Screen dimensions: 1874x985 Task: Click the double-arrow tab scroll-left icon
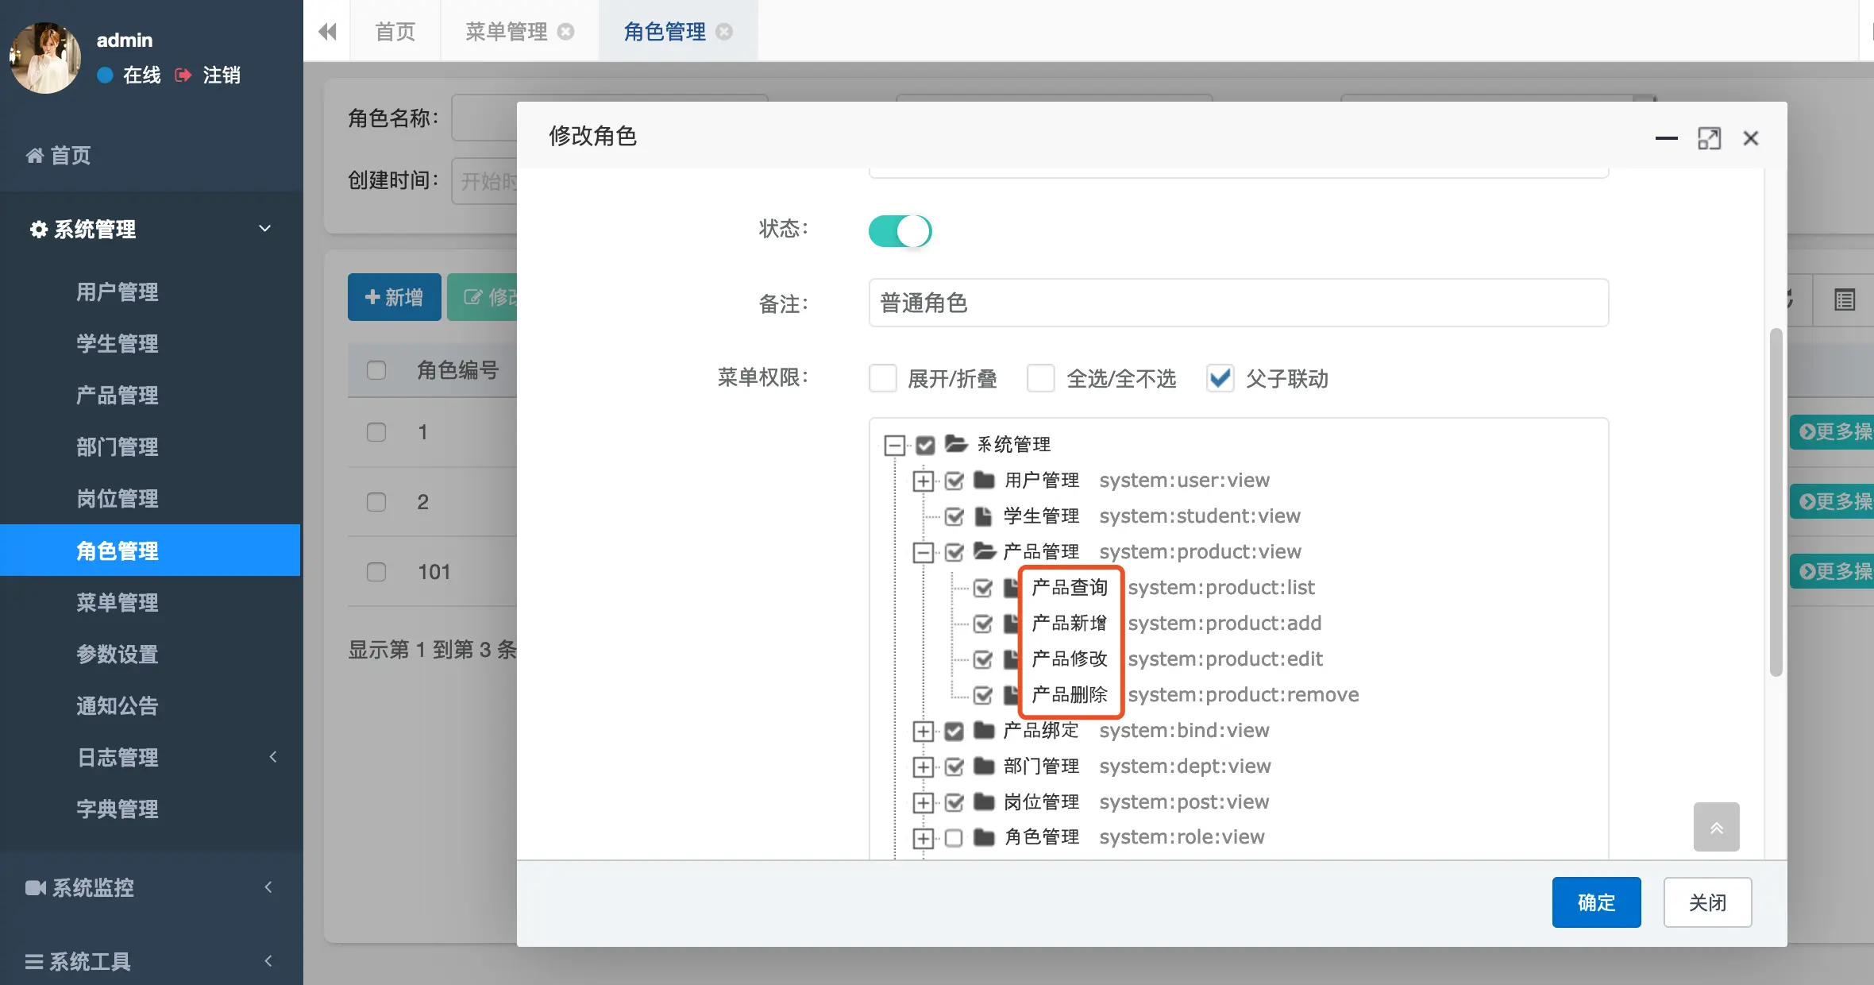coord(327,32)
